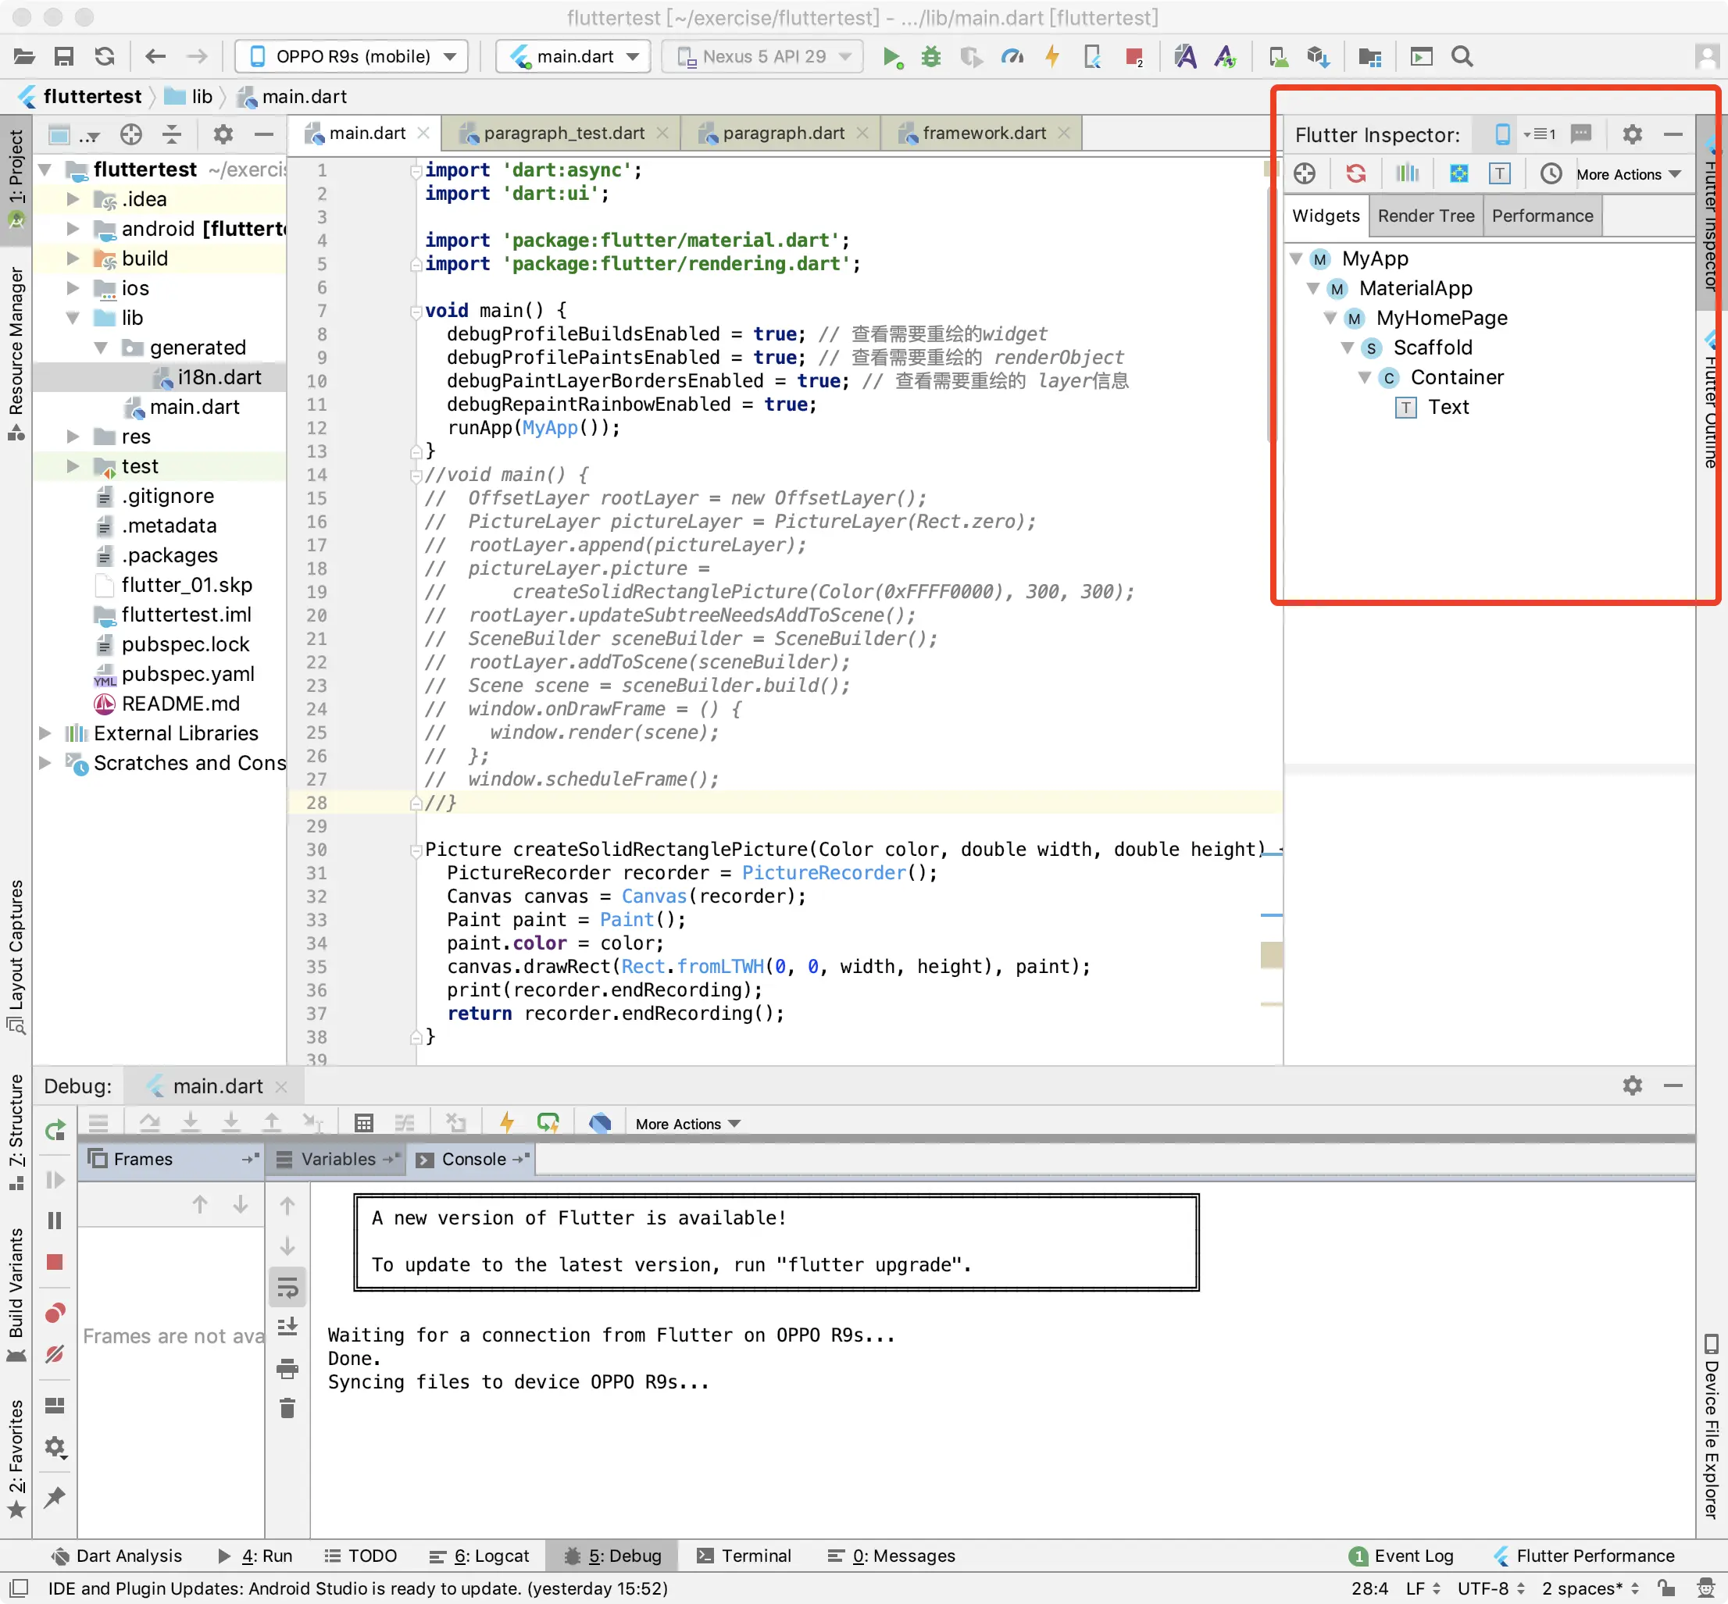
Task: Open Flutter Performance tool window
Action: click(x=1583, y=1556)
